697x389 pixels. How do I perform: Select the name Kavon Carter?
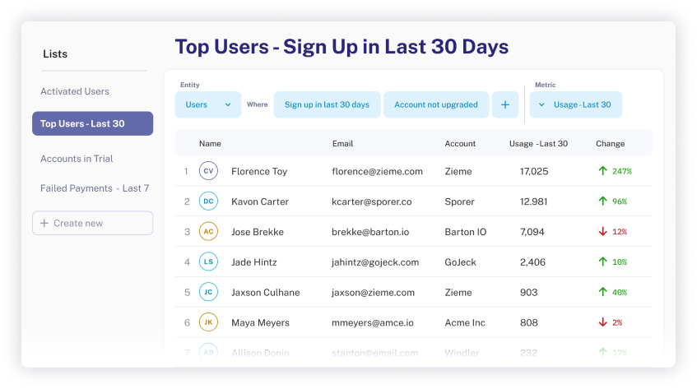[260, 201]
